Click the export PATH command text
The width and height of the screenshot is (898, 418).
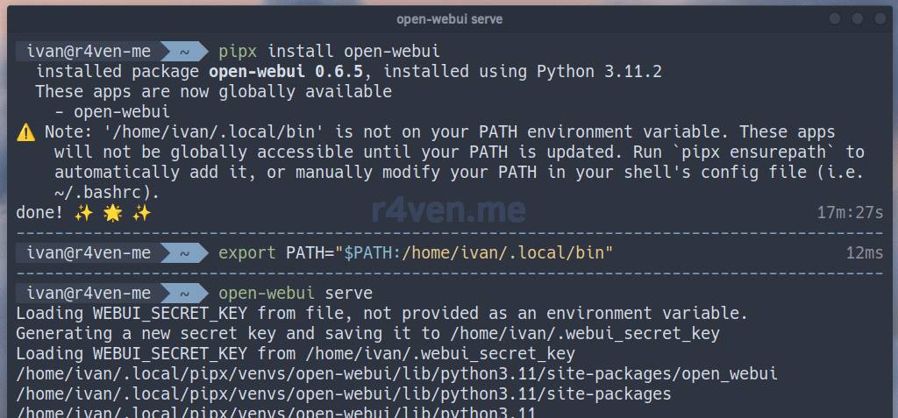416,253
